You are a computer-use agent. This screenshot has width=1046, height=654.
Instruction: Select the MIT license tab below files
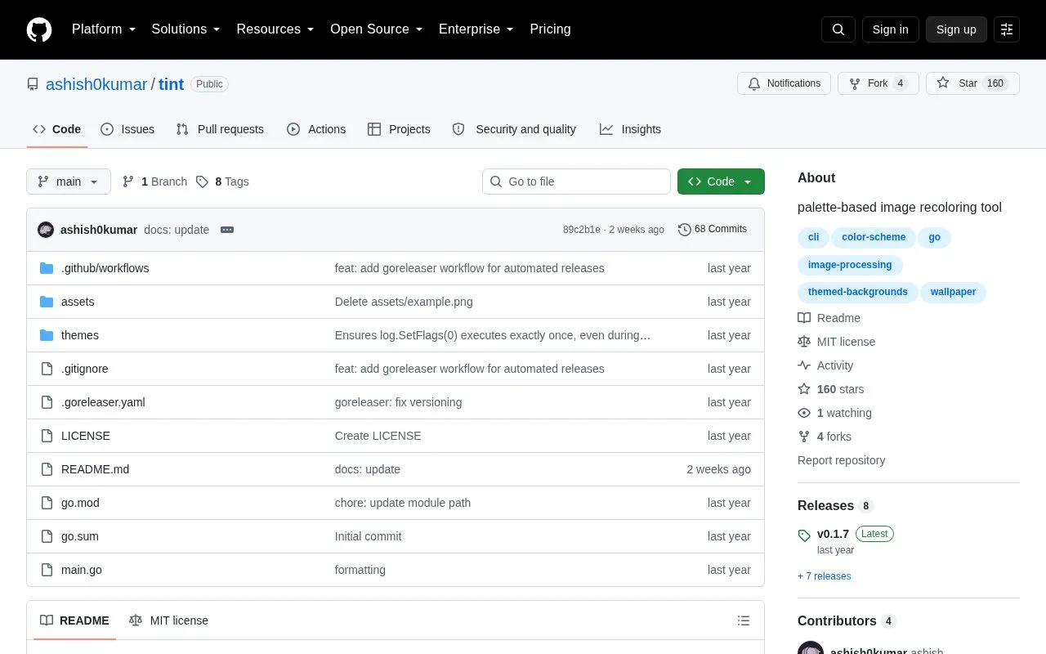click(168, 620)
